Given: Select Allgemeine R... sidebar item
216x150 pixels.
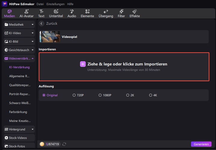Looking at the screenshot, I should coord(19,76).
